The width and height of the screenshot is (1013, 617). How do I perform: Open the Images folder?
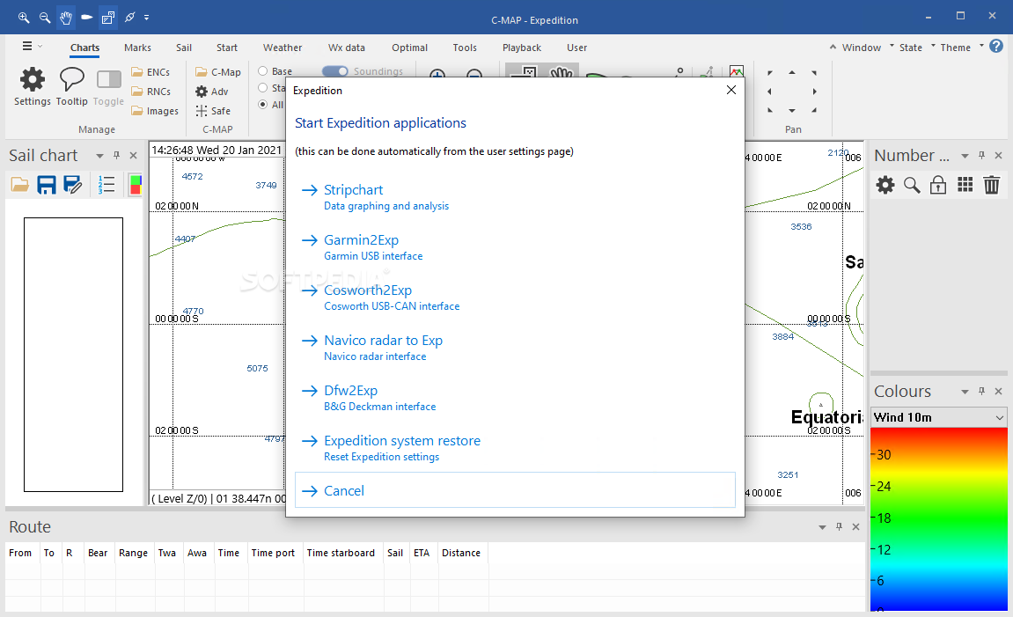coord(154,111)
